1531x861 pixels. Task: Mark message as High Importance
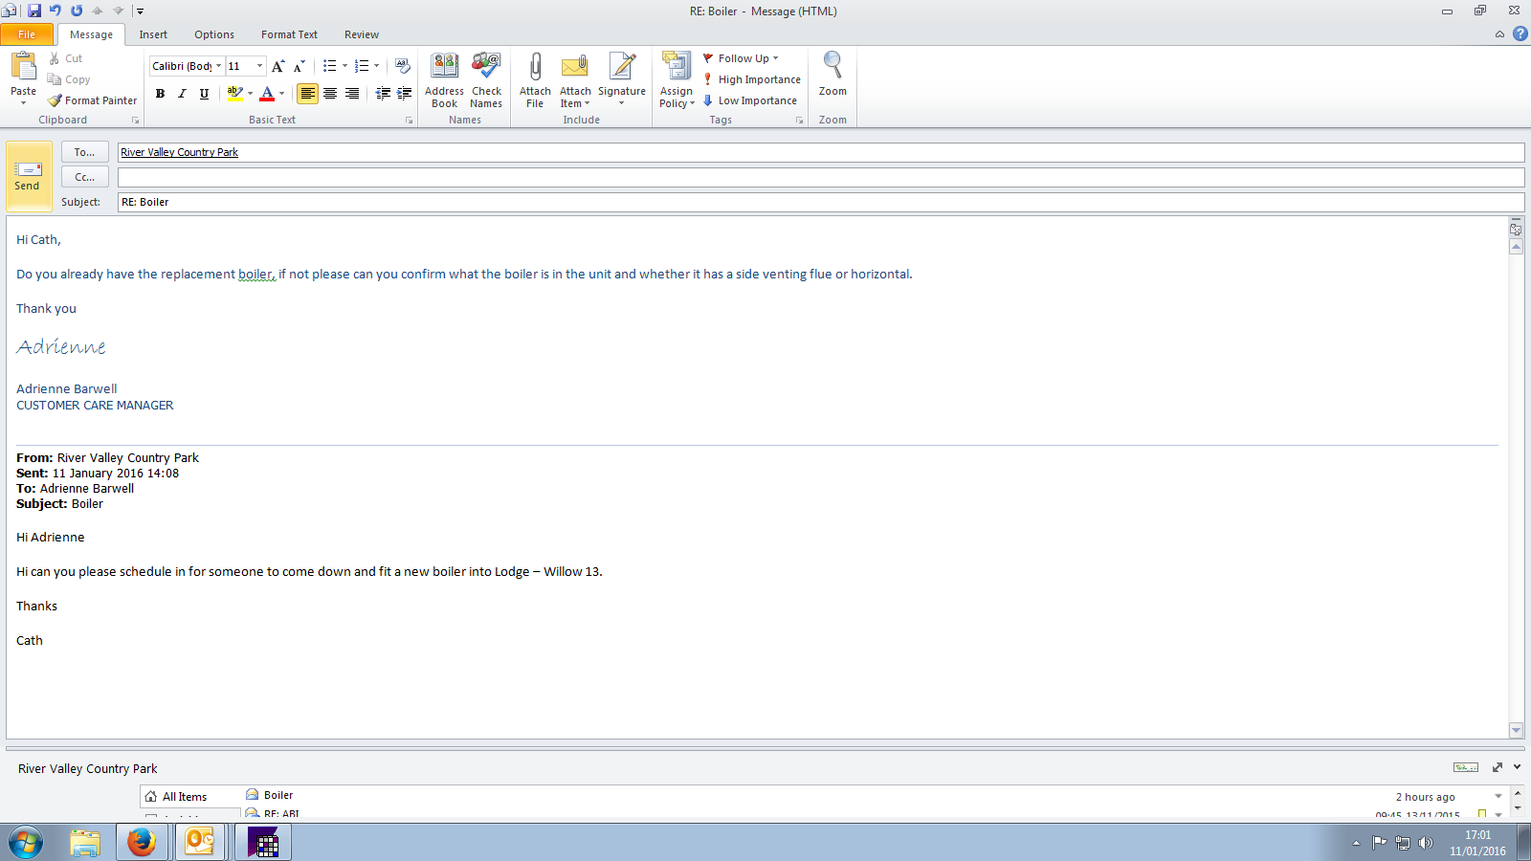pos(752,79)
